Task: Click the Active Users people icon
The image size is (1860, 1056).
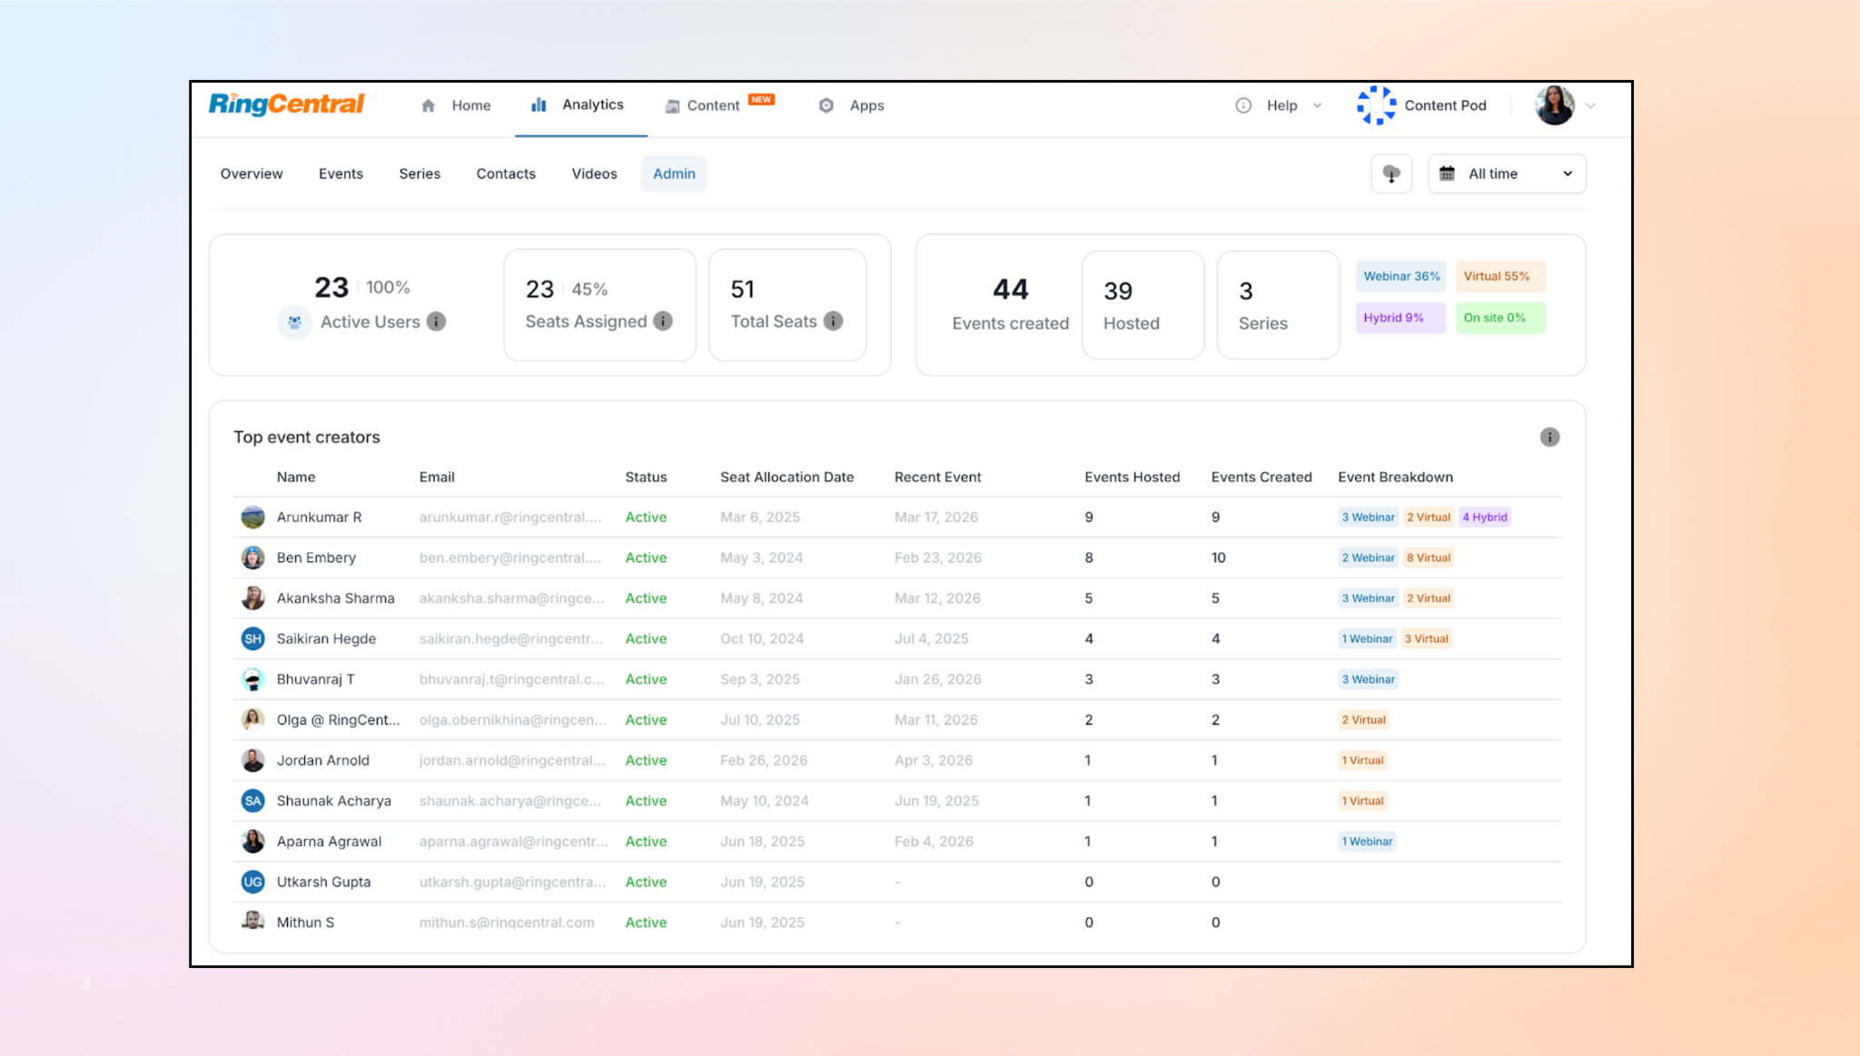Action: pos(294,322)
